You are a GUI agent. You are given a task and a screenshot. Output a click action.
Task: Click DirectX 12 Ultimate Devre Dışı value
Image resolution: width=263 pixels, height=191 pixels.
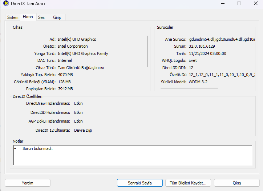(83, 130)
